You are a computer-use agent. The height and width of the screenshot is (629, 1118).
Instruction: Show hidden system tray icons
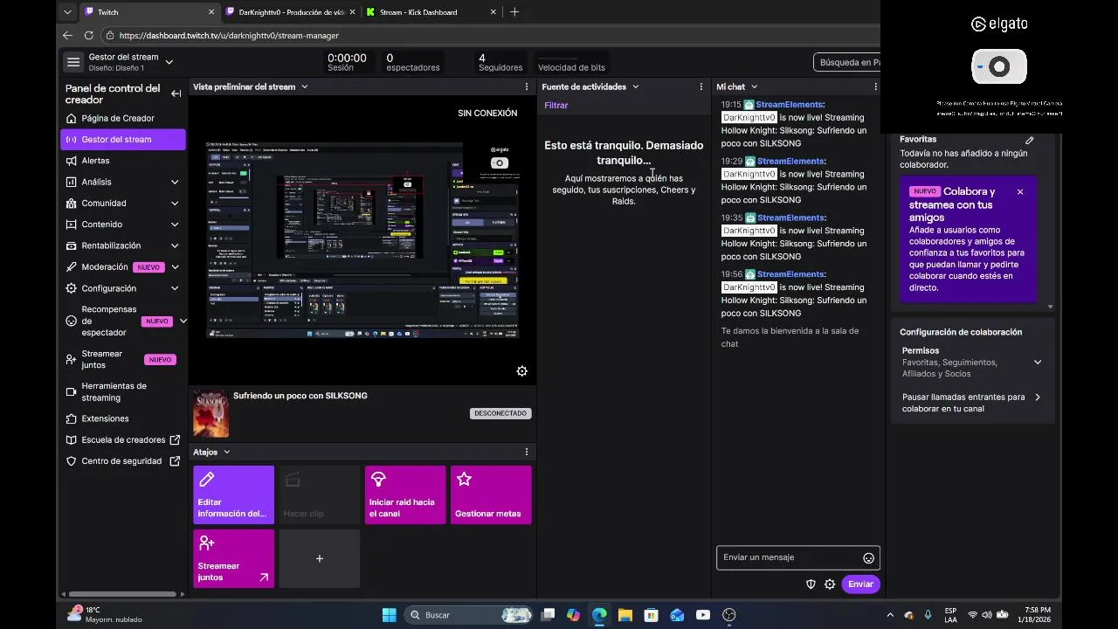890,615
